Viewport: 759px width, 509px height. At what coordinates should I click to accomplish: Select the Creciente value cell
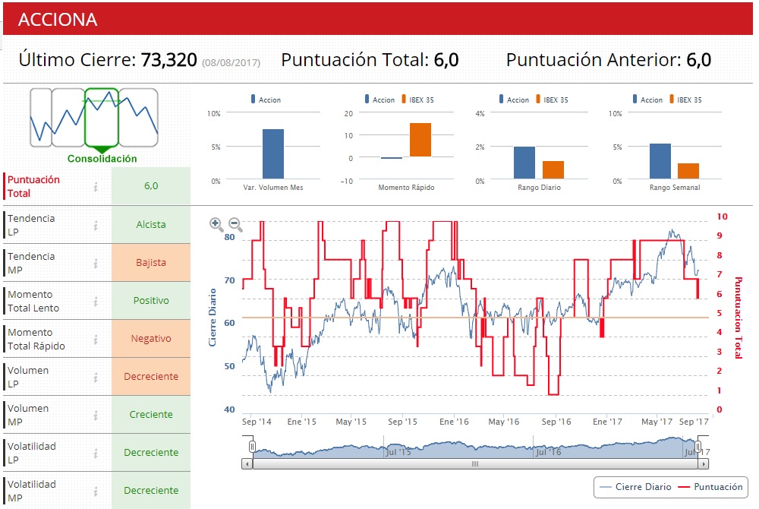(x=151, y=415)
